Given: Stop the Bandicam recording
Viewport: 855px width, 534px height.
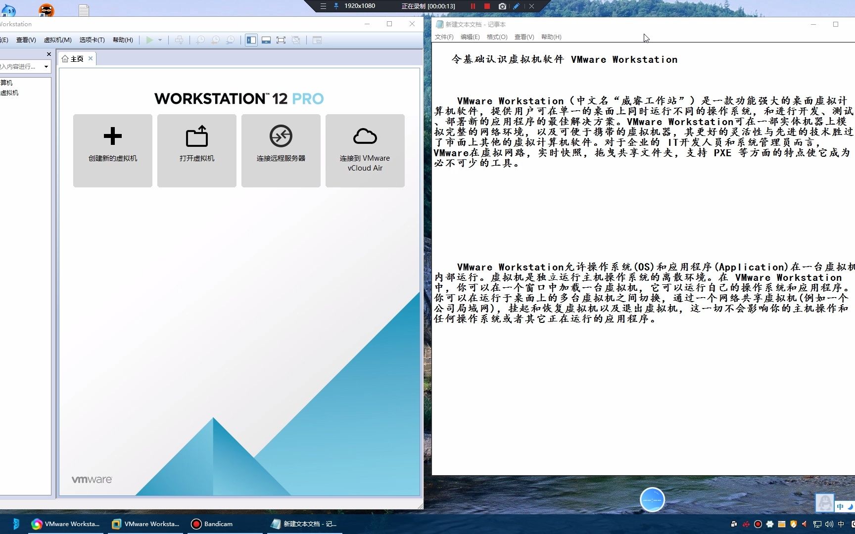Looking at the screenshot, I should (x=487, y=6).
